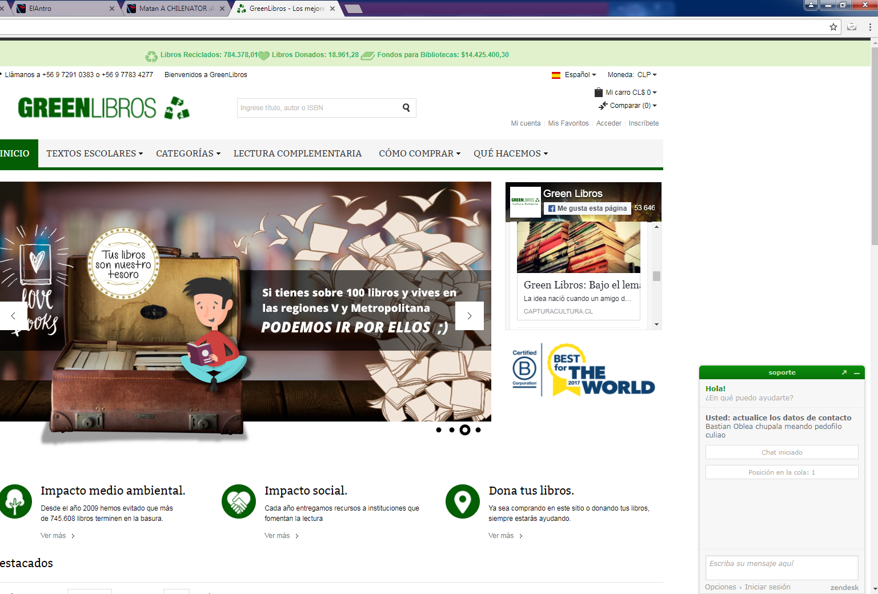
Task: Like the page with Me gusta button
Action: (587, 208)
